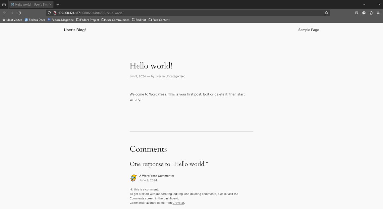The width and height of the screenshot is (383, 209).
Task: Open the Sample Page navigation link
Action: point(308,30)
